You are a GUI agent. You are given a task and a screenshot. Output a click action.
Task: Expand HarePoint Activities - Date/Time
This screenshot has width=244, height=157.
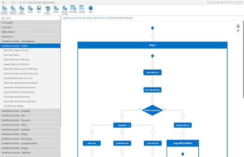(30, 153)
